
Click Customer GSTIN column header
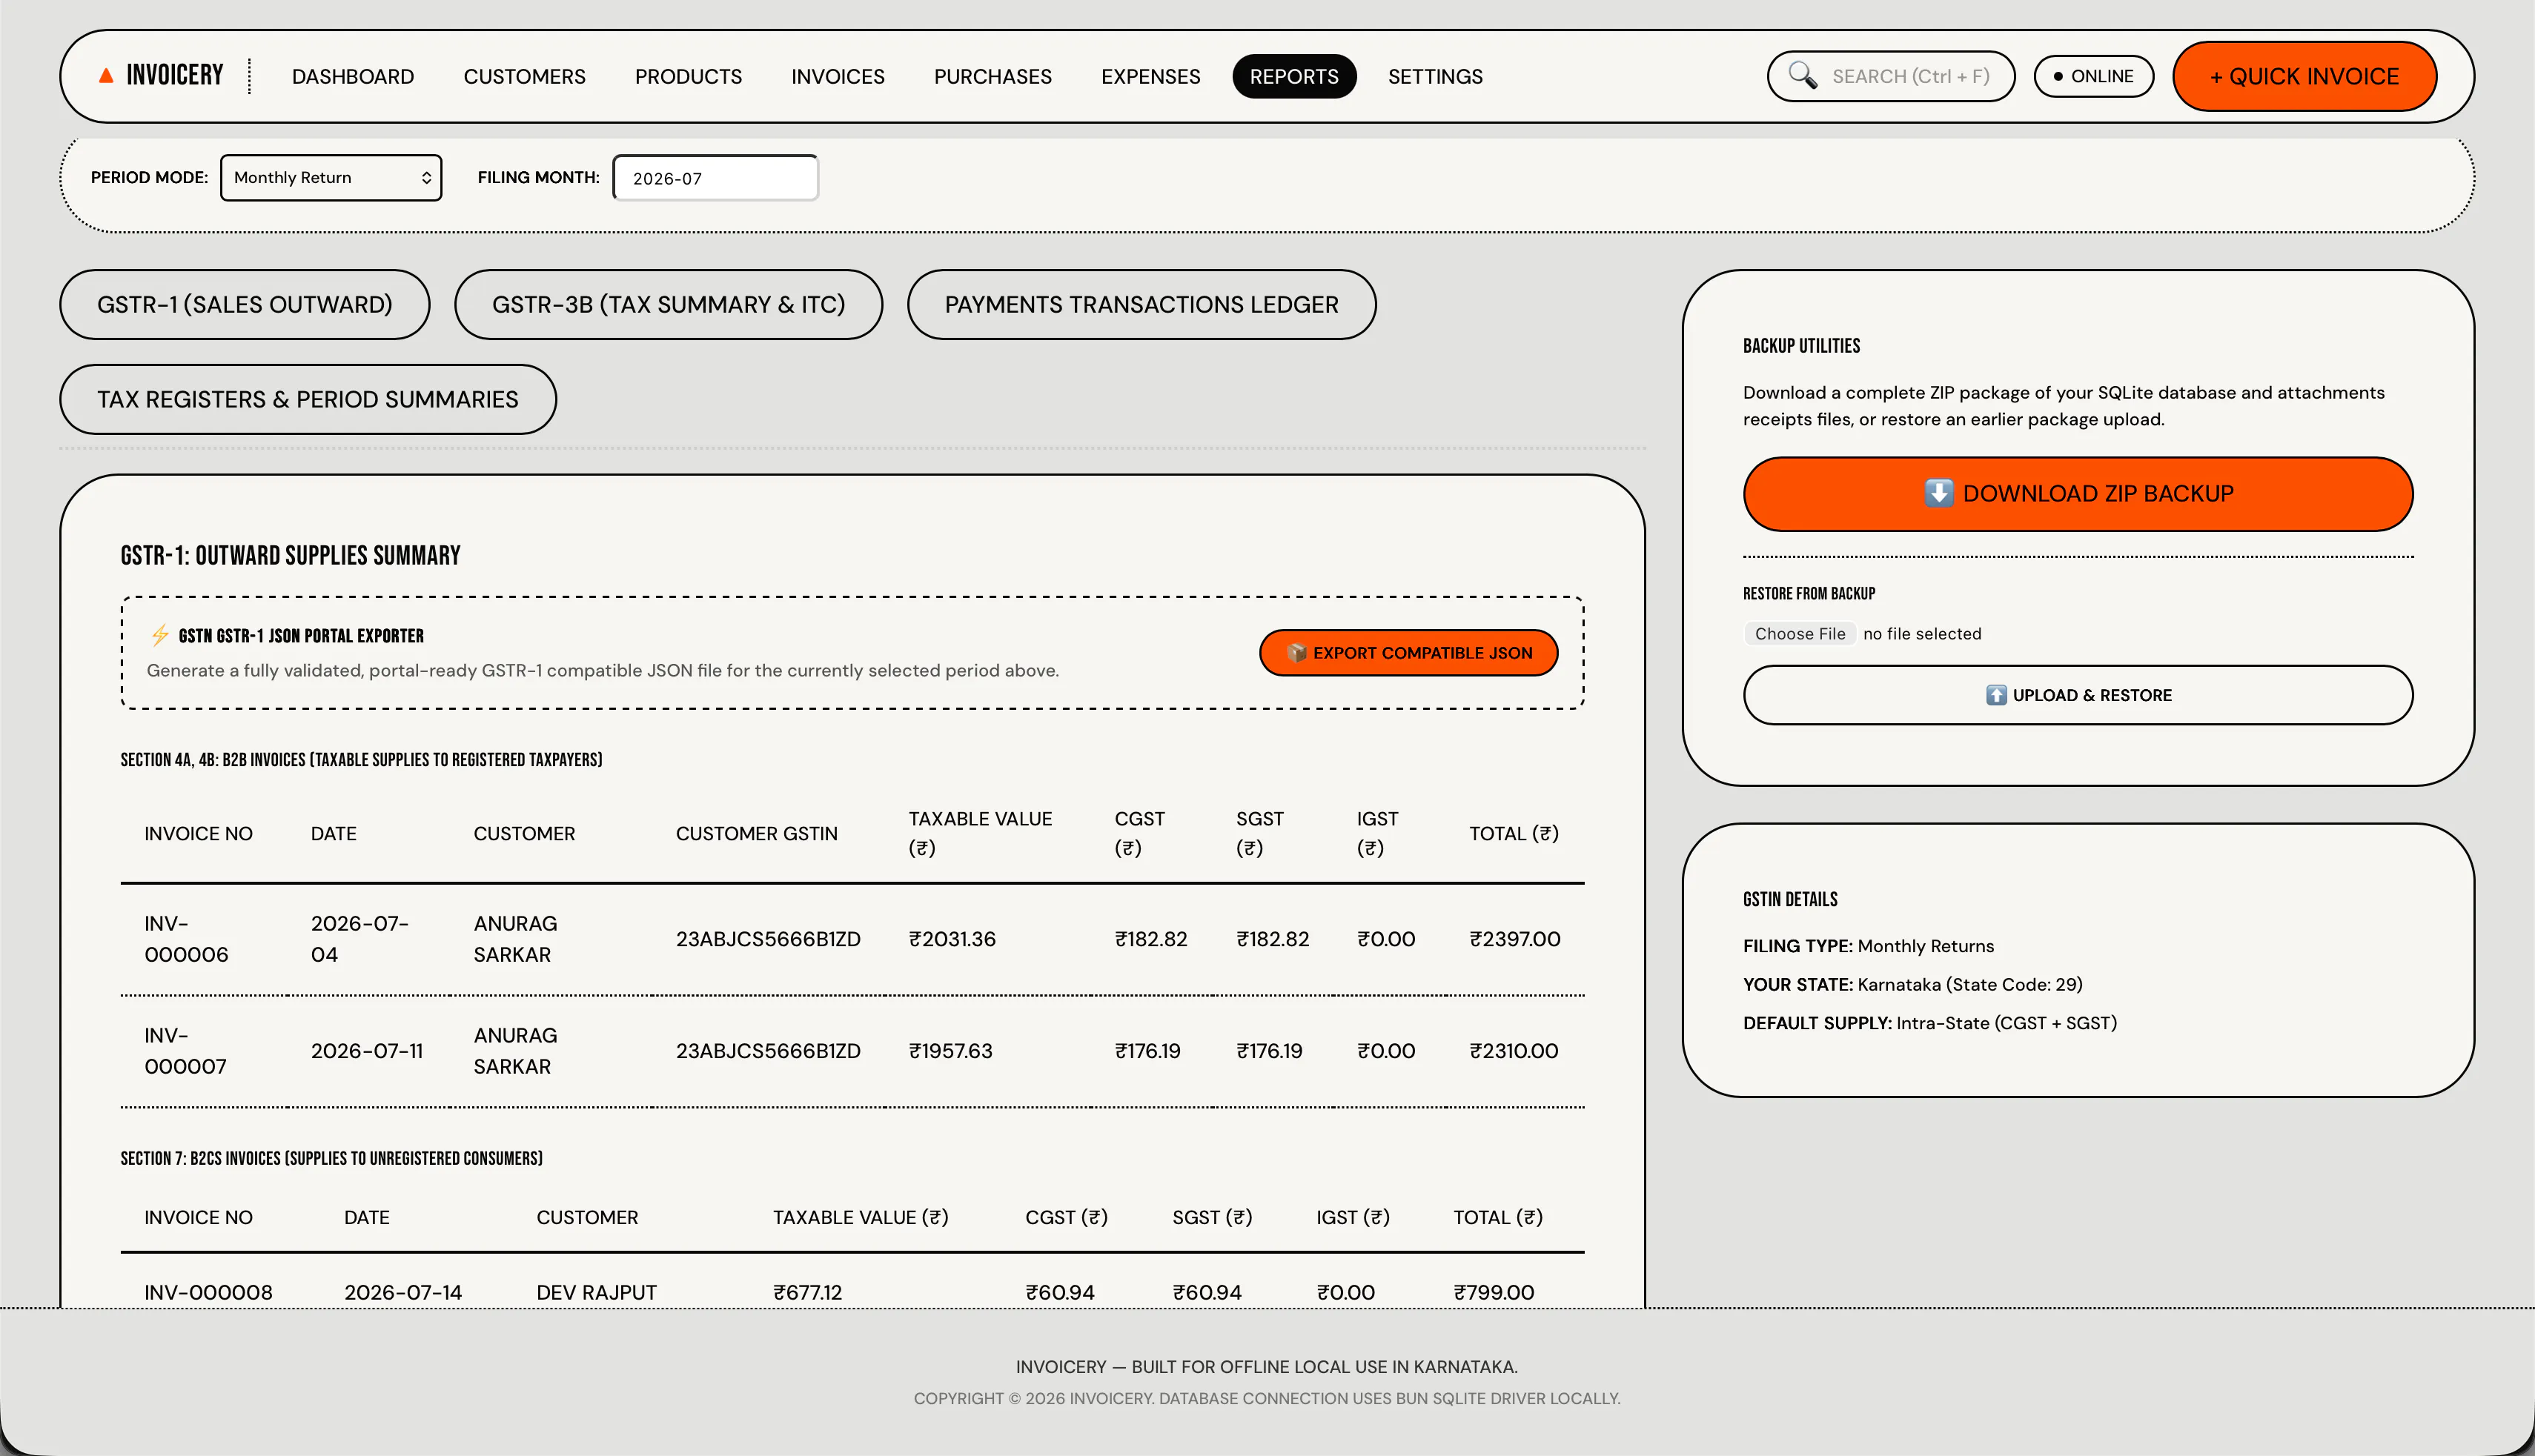coord(756,834)
